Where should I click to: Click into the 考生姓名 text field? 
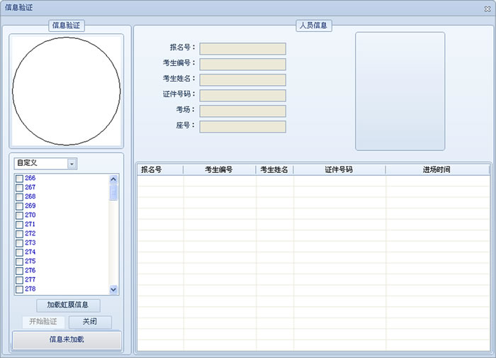[x=242, y=79]
